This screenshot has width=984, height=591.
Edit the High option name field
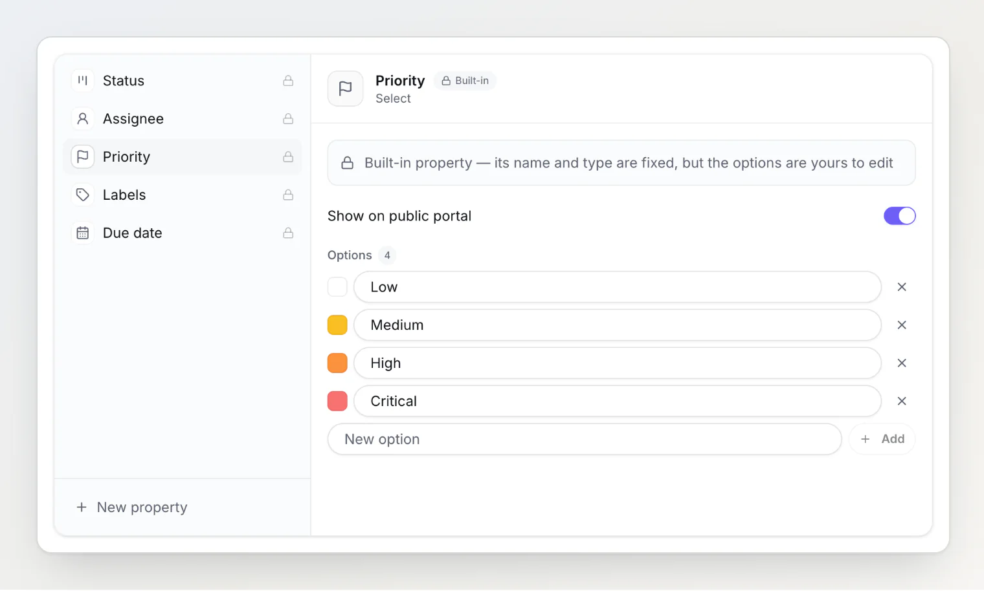(618, 363)
